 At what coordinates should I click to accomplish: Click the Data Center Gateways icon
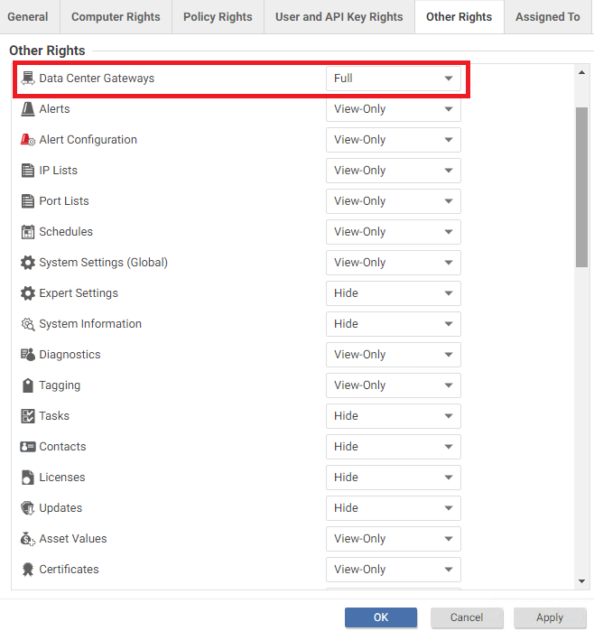tap(28, 79)
